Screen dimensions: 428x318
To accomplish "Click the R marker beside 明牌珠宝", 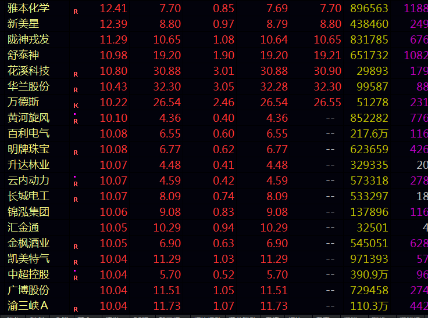I will (x=76, y=153).
